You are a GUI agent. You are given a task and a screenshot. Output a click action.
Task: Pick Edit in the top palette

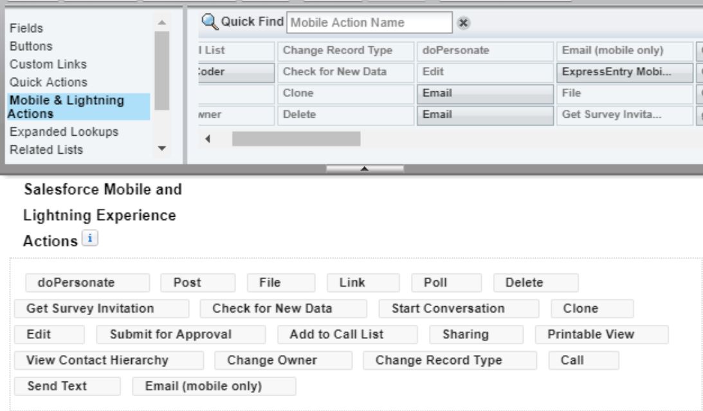[485, 73]
